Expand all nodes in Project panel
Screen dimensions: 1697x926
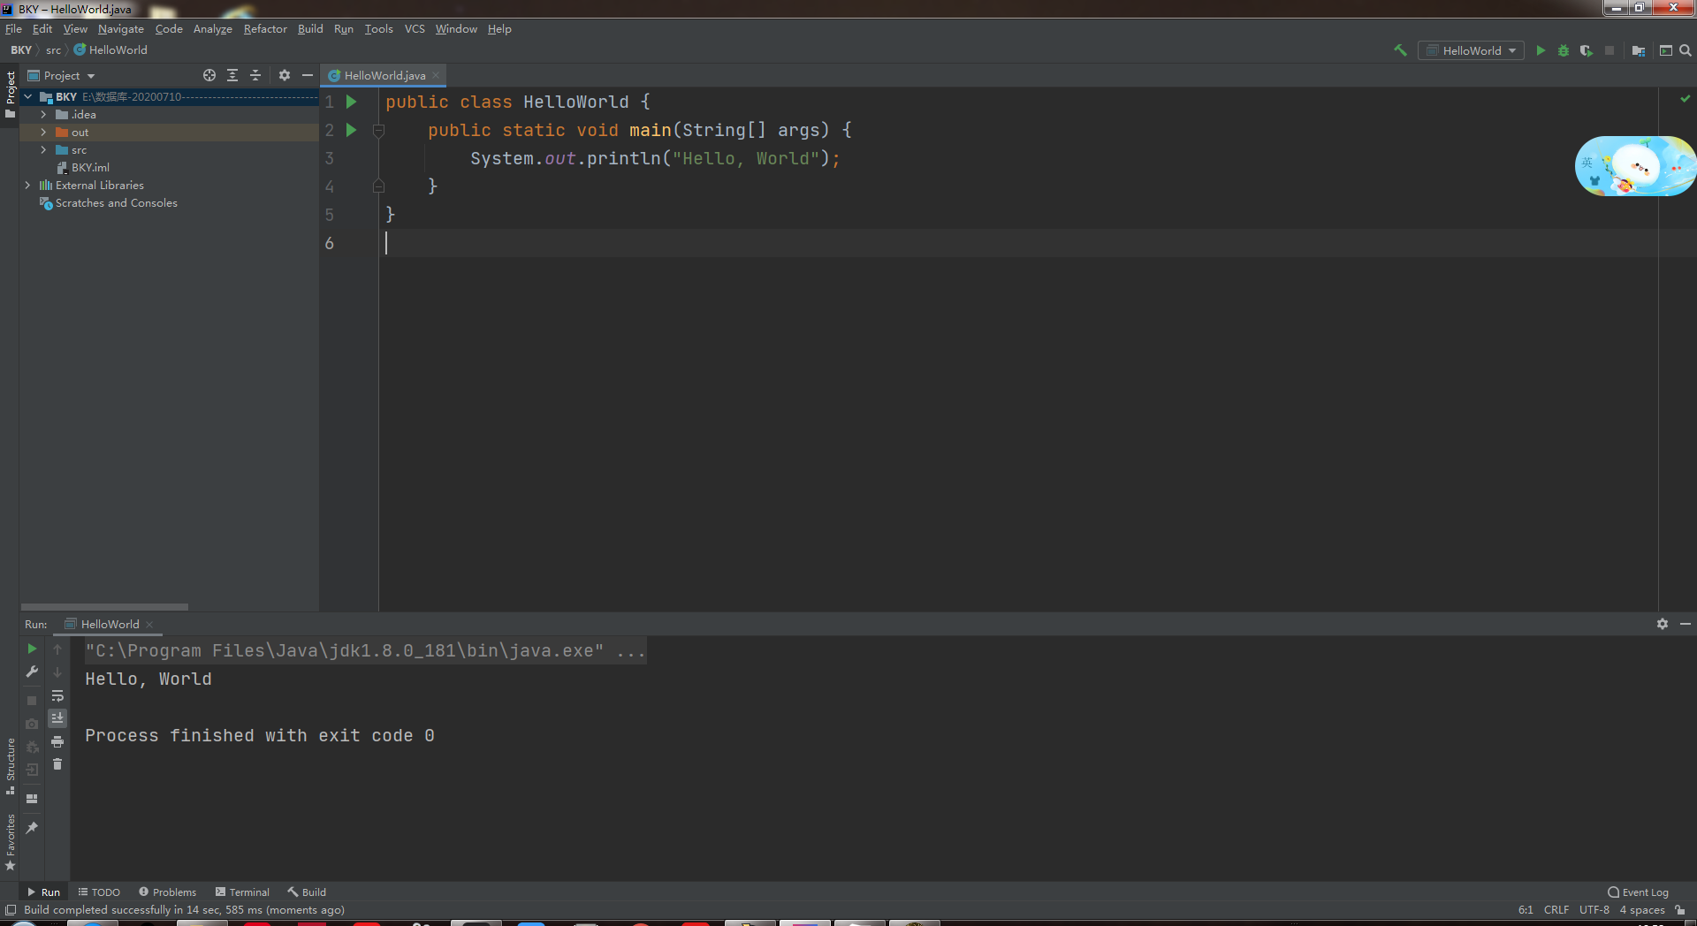(x=232, y=75)
